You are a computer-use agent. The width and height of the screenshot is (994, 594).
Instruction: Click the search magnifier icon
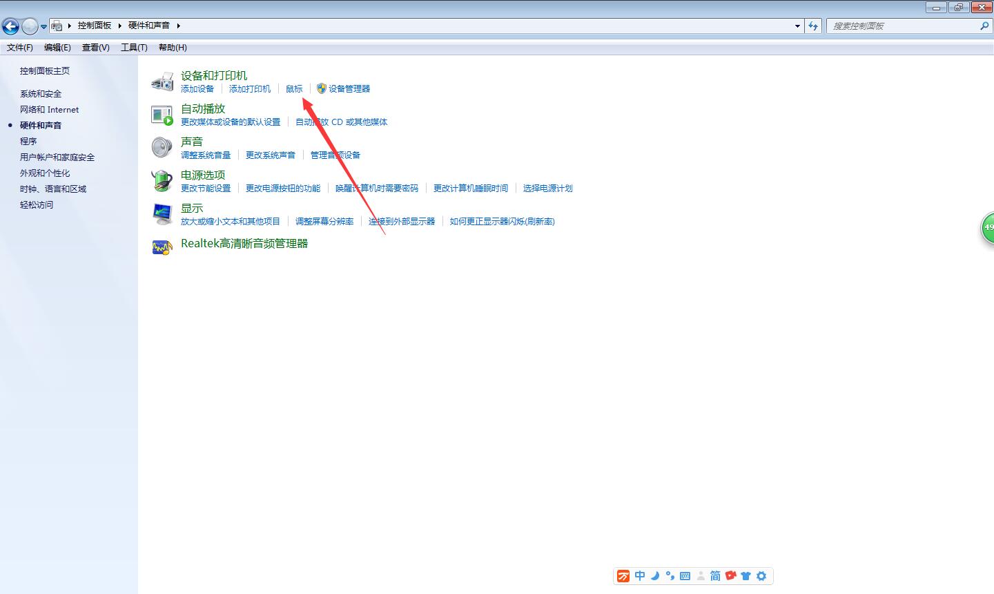[984, 26]
